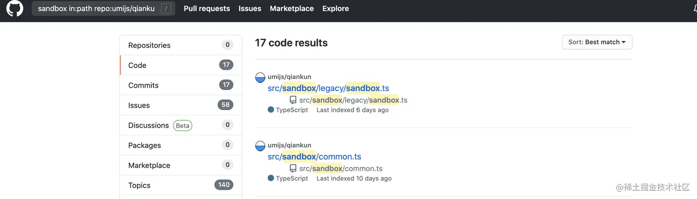
Task: Select Commits filter in sidebar
Action: tap(181, 85)
